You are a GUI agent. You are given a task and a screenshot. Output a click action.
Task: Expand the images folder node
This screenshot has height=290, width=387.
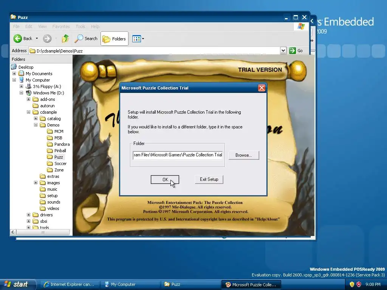click(36, 183)
